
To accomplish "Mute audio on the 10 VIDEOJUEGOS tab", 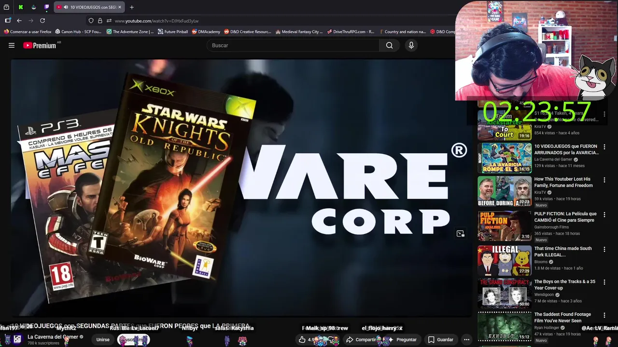I will pyautogui.click(x=66, y=7).
